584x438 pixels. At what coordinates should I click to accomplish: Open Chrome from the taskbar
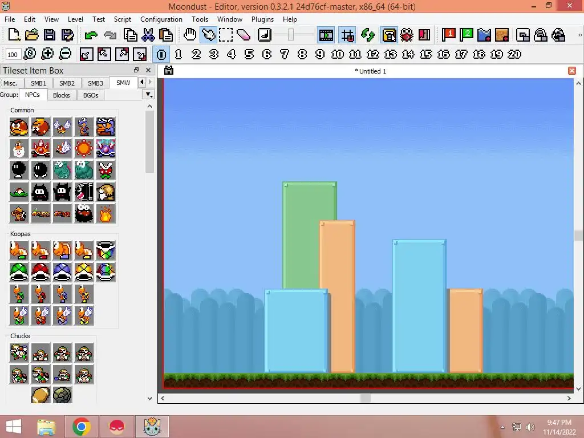[82, 427]
